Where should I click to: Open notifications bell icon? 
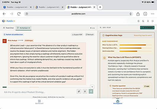tap(138, 21)
